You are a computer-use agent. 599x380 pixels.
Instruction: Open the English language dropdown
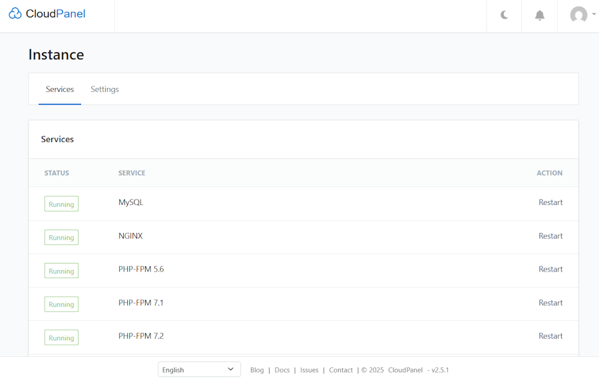pyautogui.click(x=199, y=369)
